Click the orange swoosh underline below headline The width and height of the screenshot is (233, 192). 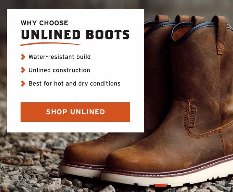(x=51, y=44)
